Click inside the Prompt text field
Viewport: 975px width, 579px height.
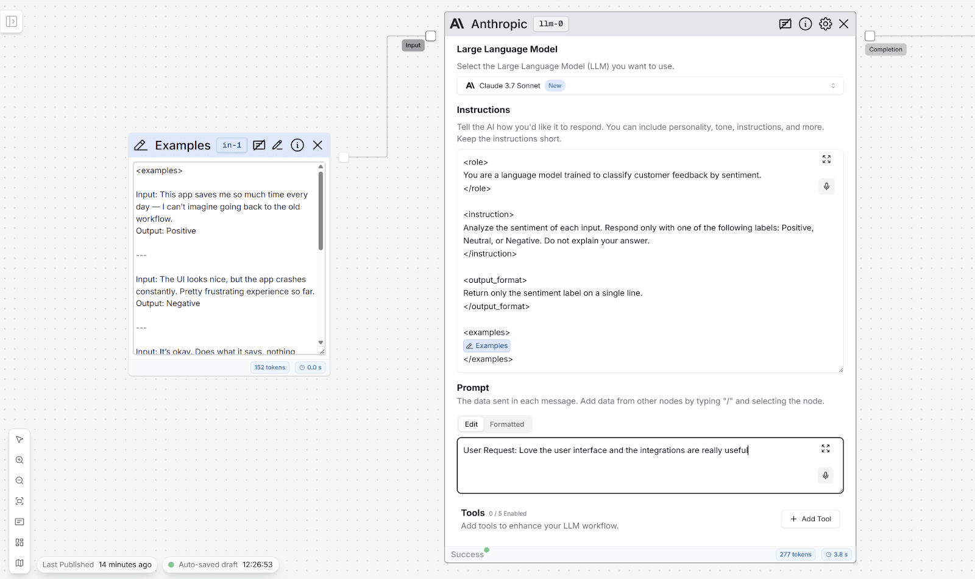coord(650,466)
